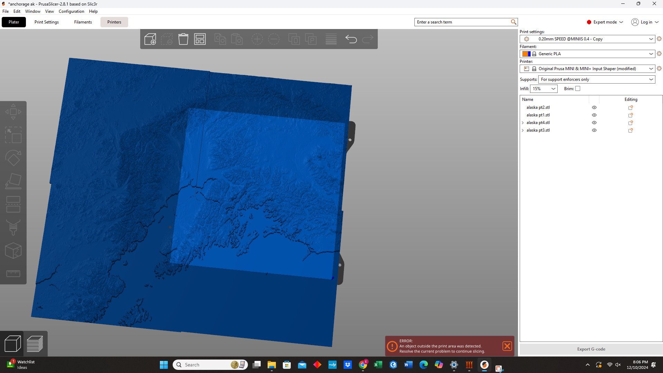Open the Printer profile dropdown
Screen dimensions: 663x373
(x=587, y=69)
